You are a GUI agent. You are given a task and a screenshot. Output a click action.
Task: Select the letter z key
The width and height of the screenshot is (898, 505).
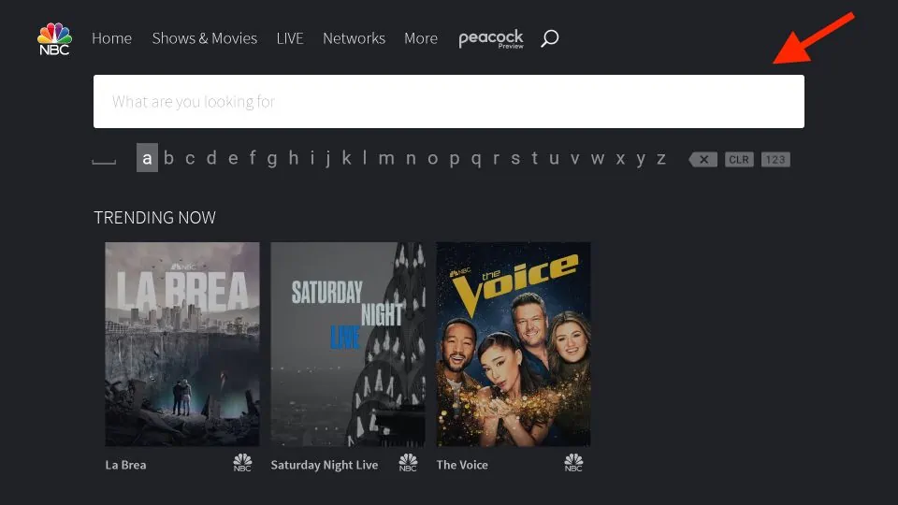click(x=661, y=159)
